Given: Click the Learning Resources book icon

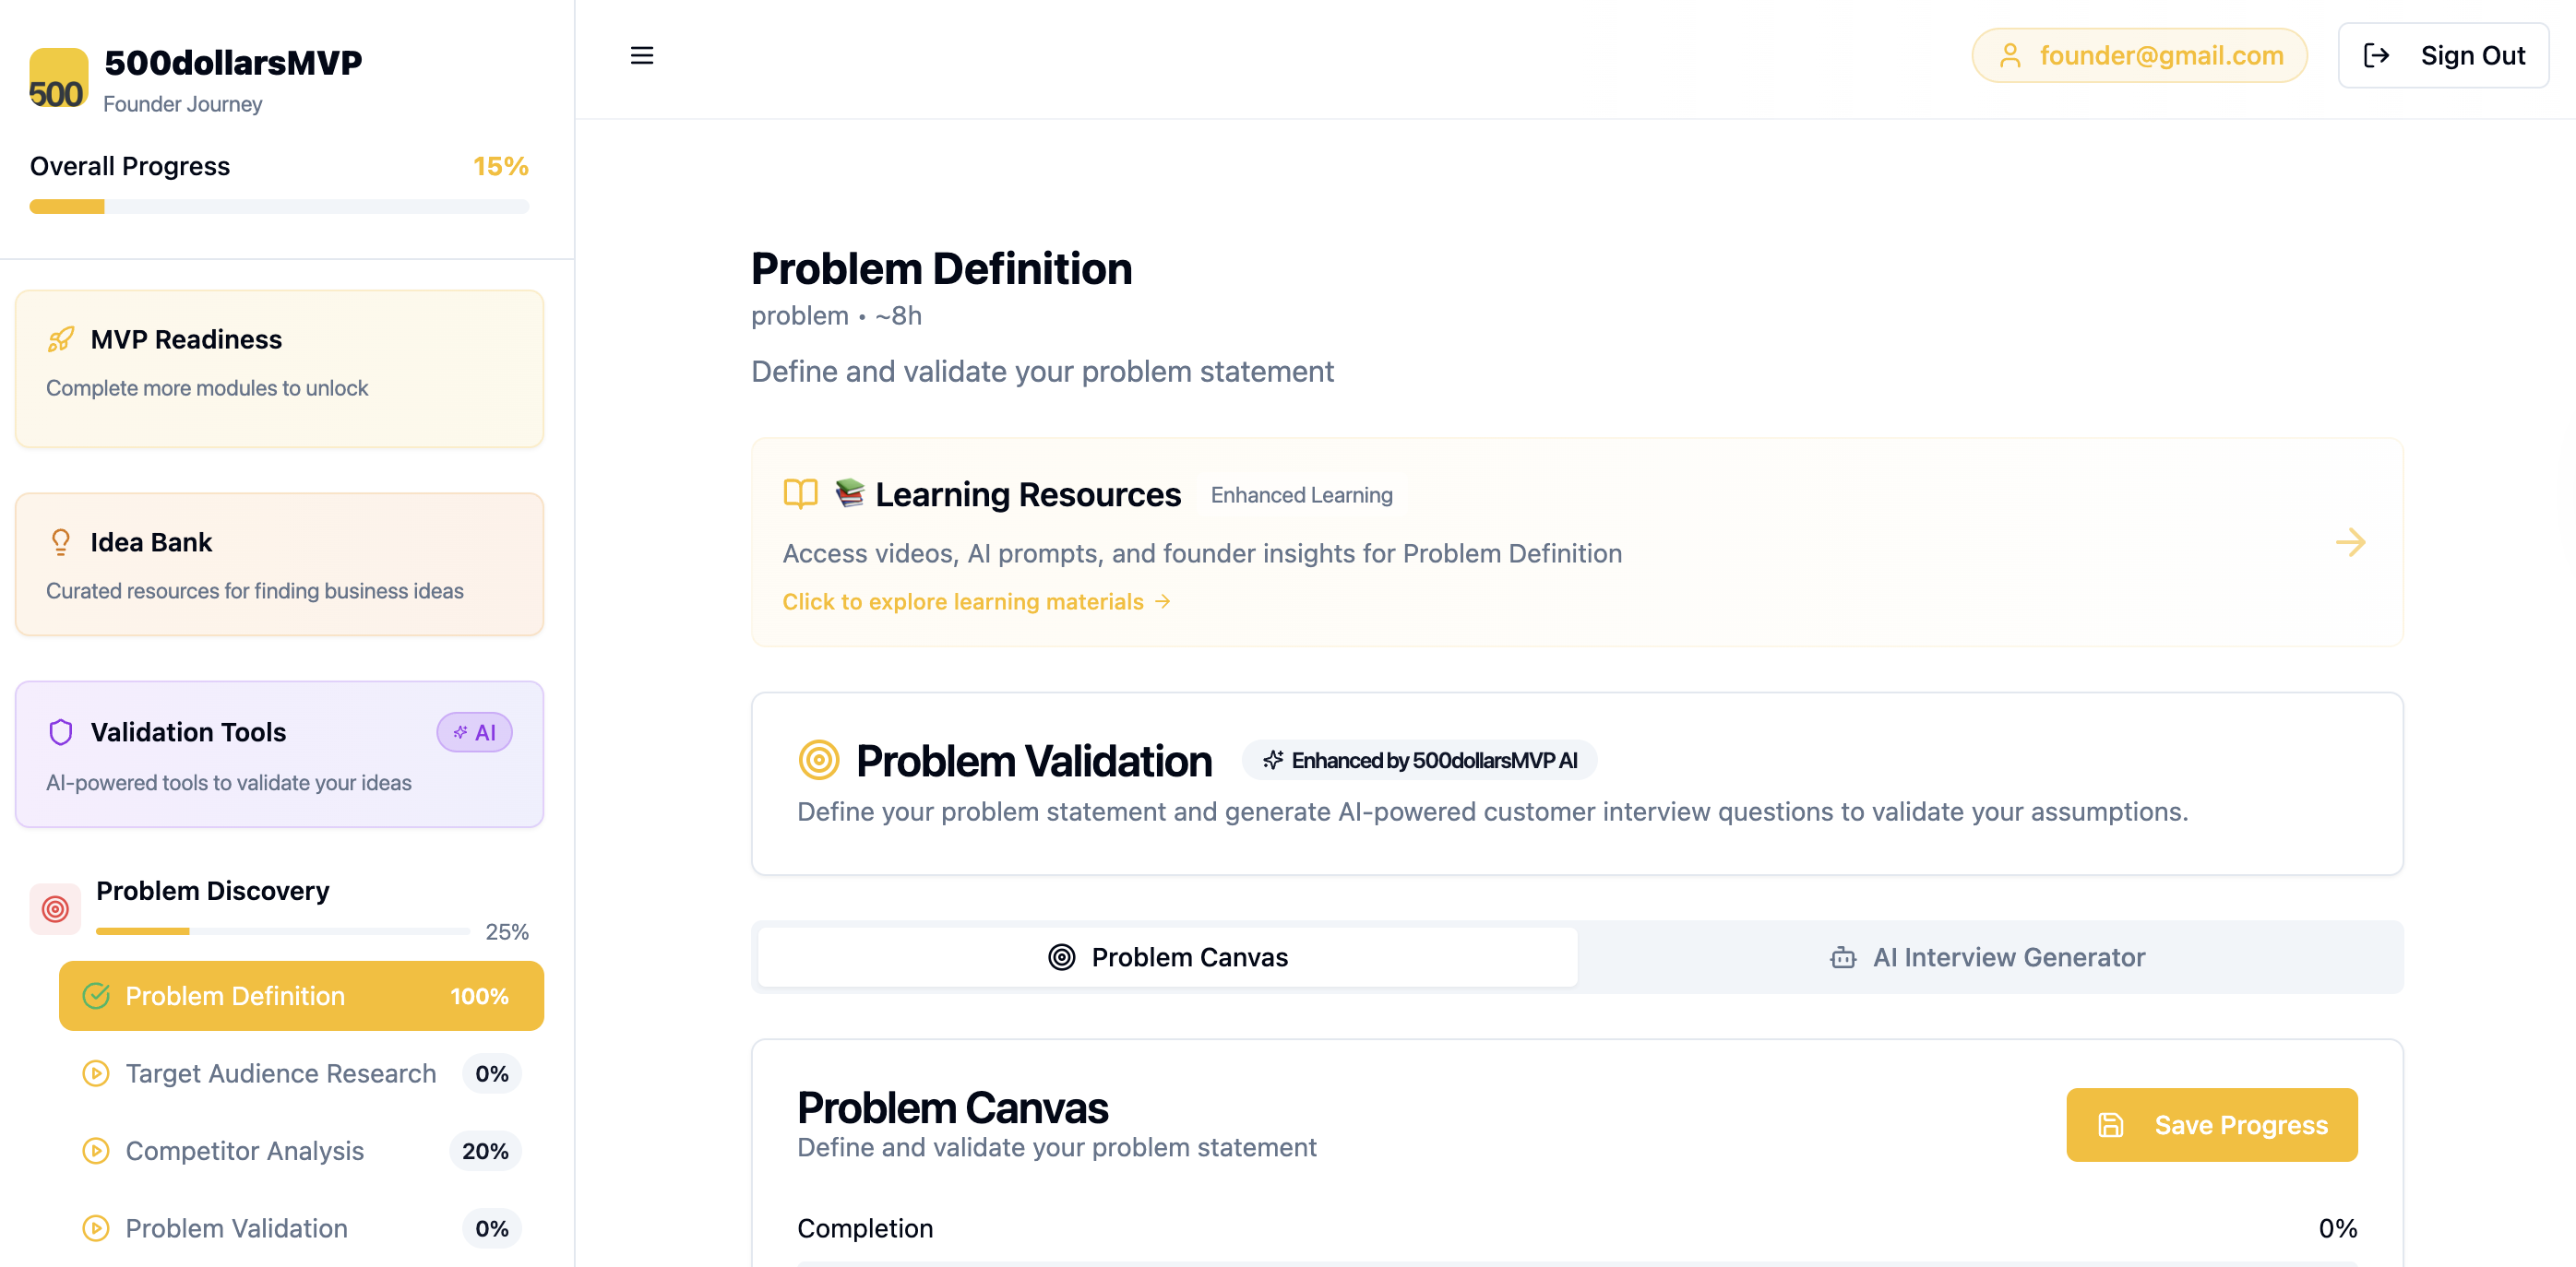Looking at the screenshot, I should [x=800, y=494].
